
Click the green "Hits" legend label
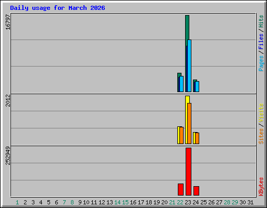[261, 21]
